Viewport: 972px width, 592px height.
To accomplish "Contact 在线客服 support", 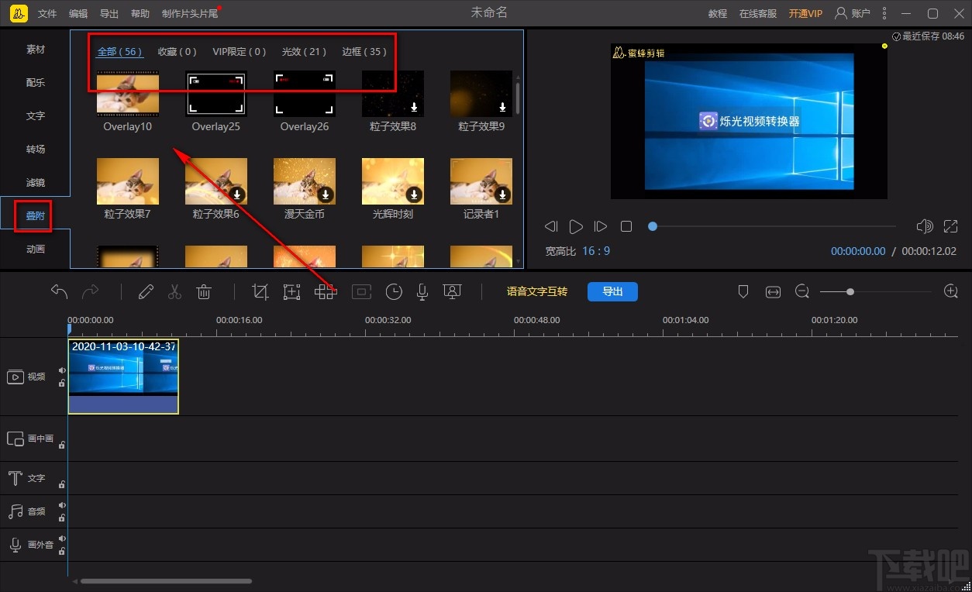I will tap(758, 14).
